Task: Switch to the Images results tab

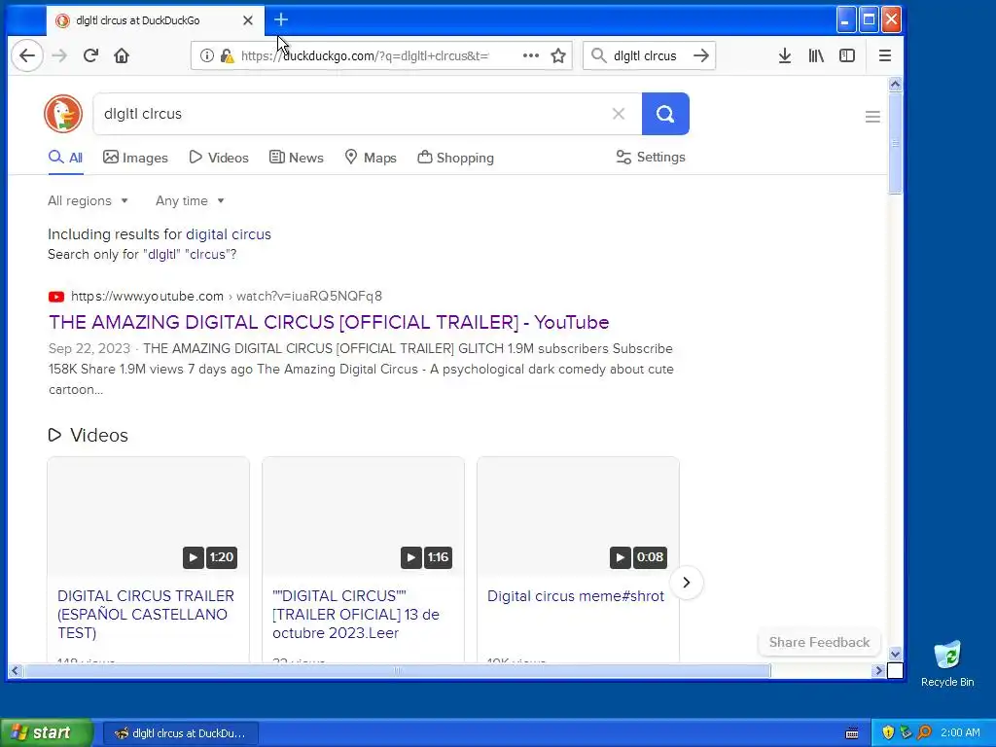Action: pyautogui.click(x=135, y=158)
